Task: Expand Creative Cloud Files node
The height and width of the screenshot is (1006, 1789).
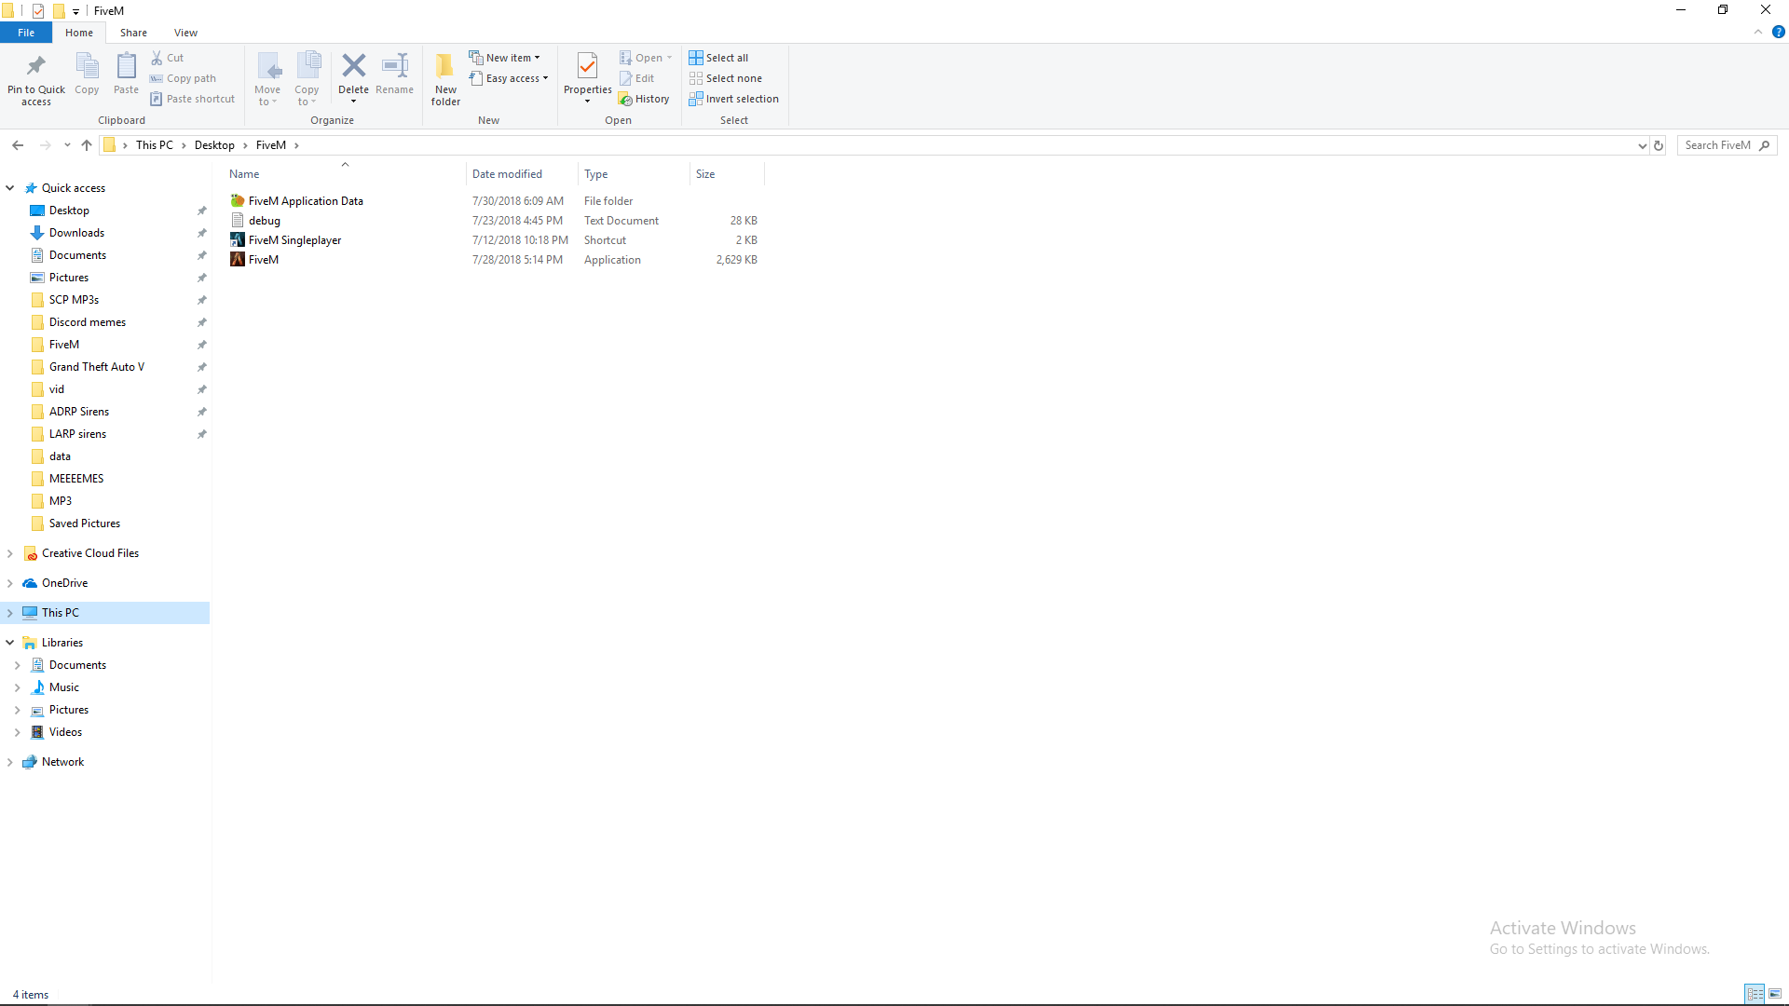Action: pyautogui.click(x=10, y=553)
